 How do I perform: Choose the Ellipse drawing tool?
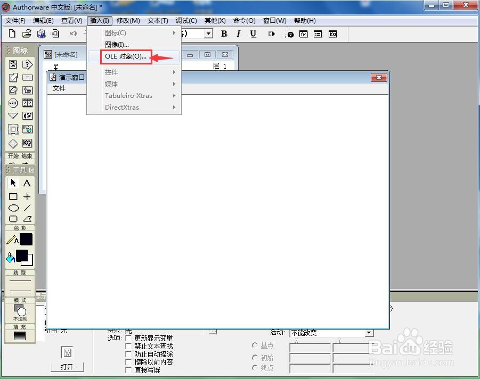[x=13, y=208]
